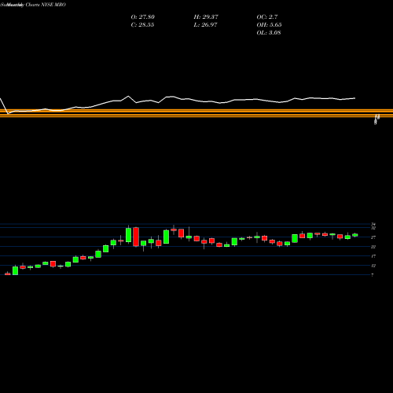Screen dimensions: 393x393
Task: Click the 'C: 28.55' close price value
Action: tap(142, 25)
